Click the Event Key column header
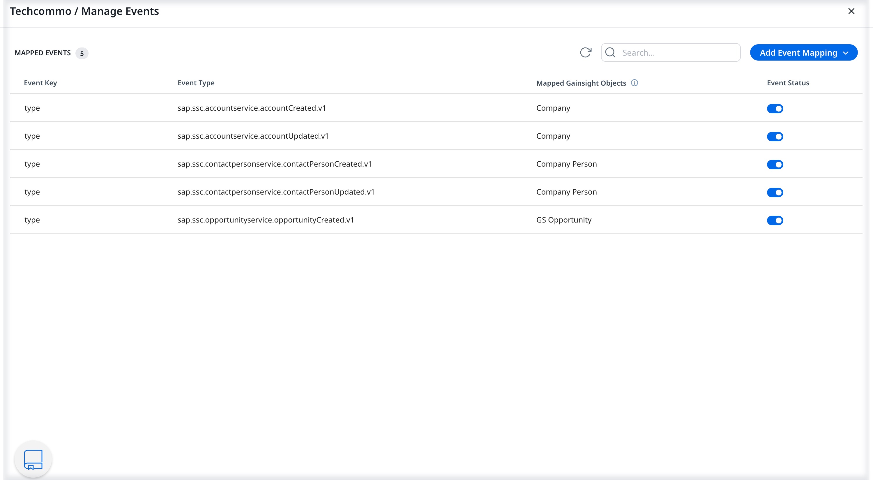This screenshot has height=480, width=873. 40,83
